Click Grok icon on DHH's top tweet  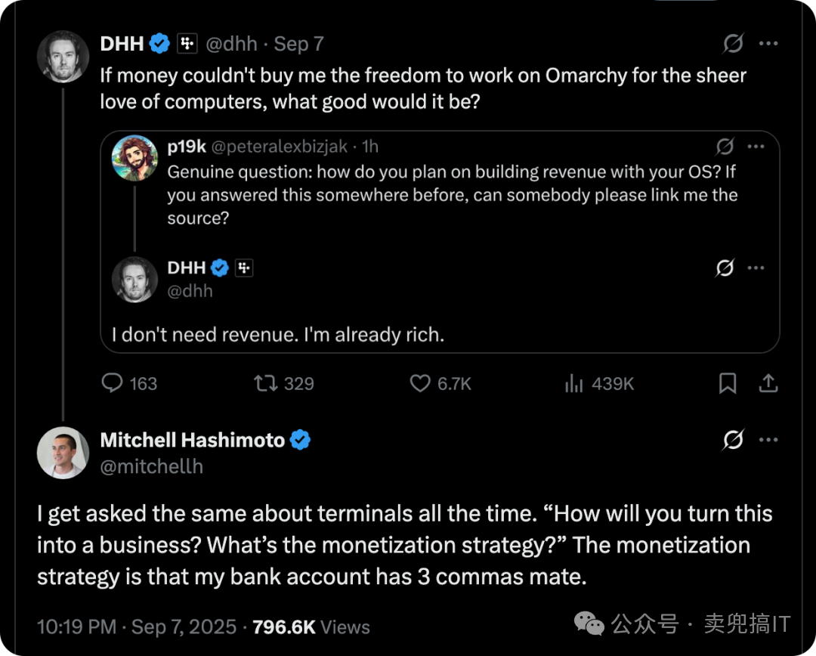[x=733, y=43]
